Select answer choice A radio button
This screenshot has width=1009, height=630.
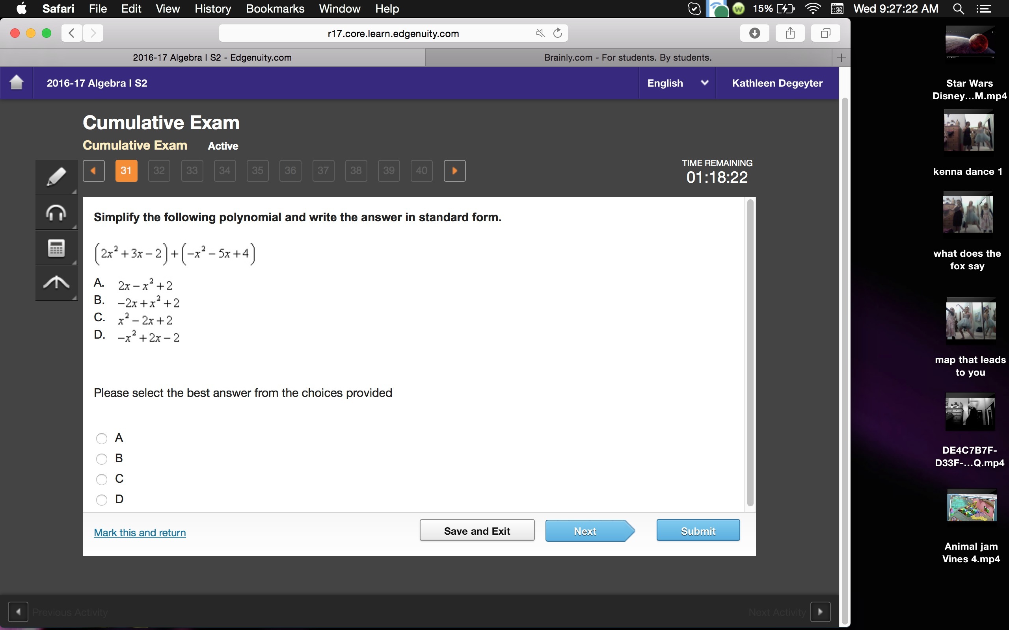[102, 438]
